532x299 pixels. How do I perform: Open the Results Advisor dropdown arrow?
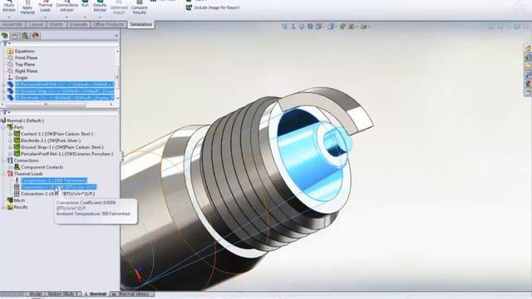point(100,17)
